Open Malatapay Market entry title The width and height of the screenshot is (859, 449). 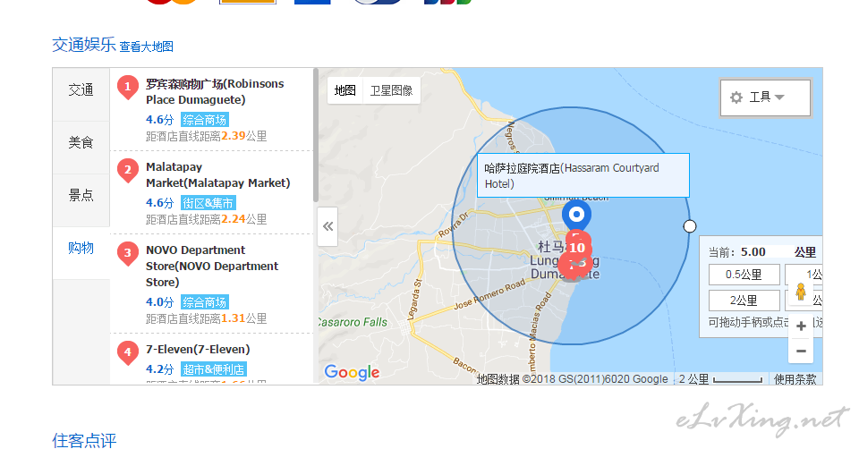pyautogui.click(x=218, y=175)
